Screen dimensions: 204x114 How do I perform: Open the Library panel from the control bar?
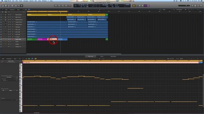pos(3,6)
